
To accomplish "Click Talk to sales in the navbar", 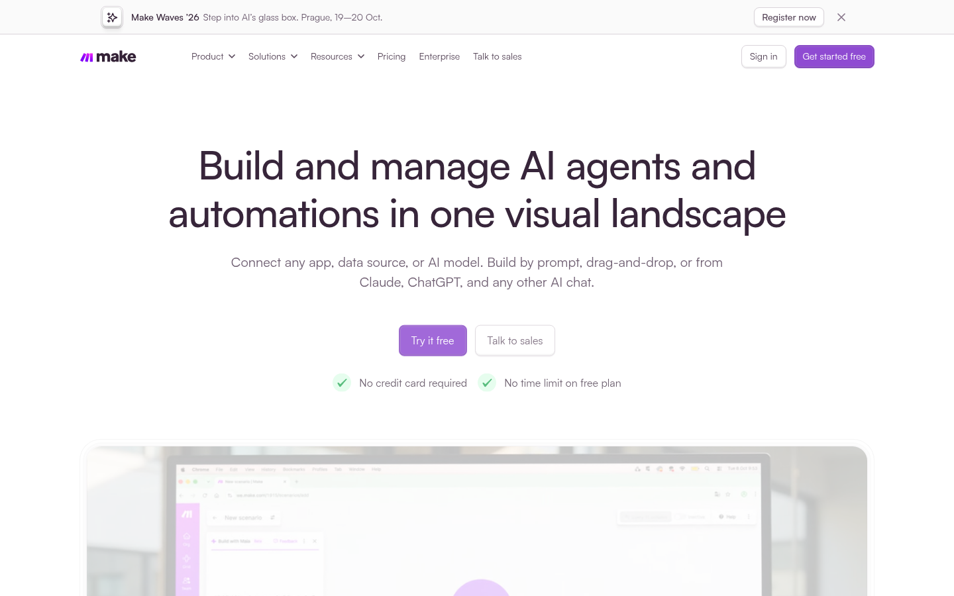I will point(498,57).
